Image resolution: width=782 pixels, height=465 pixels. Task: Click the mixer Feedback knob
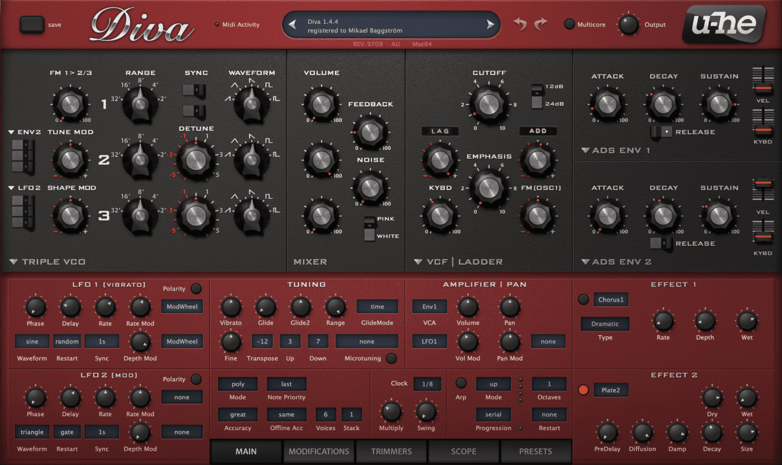(370, 132)
